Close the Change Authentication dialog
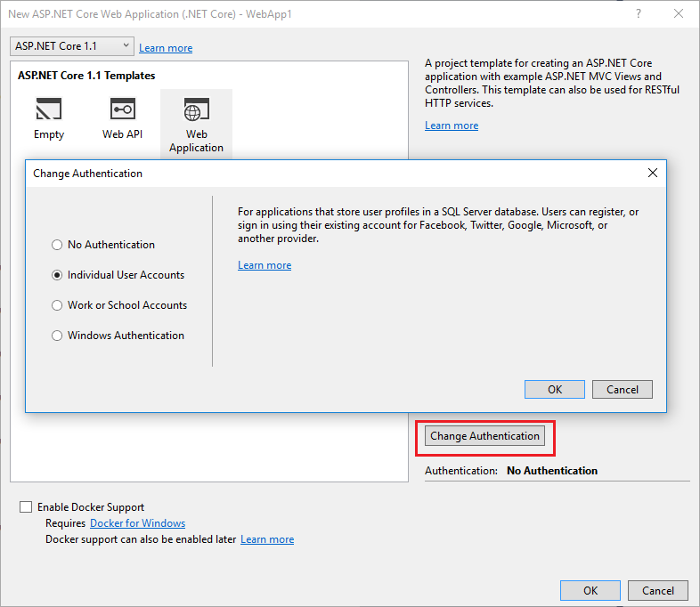The image size is (700, 607). pyautogui.click(x=653, y=173)
